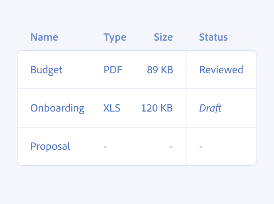Click the Budget file name cell

[47, 70]
